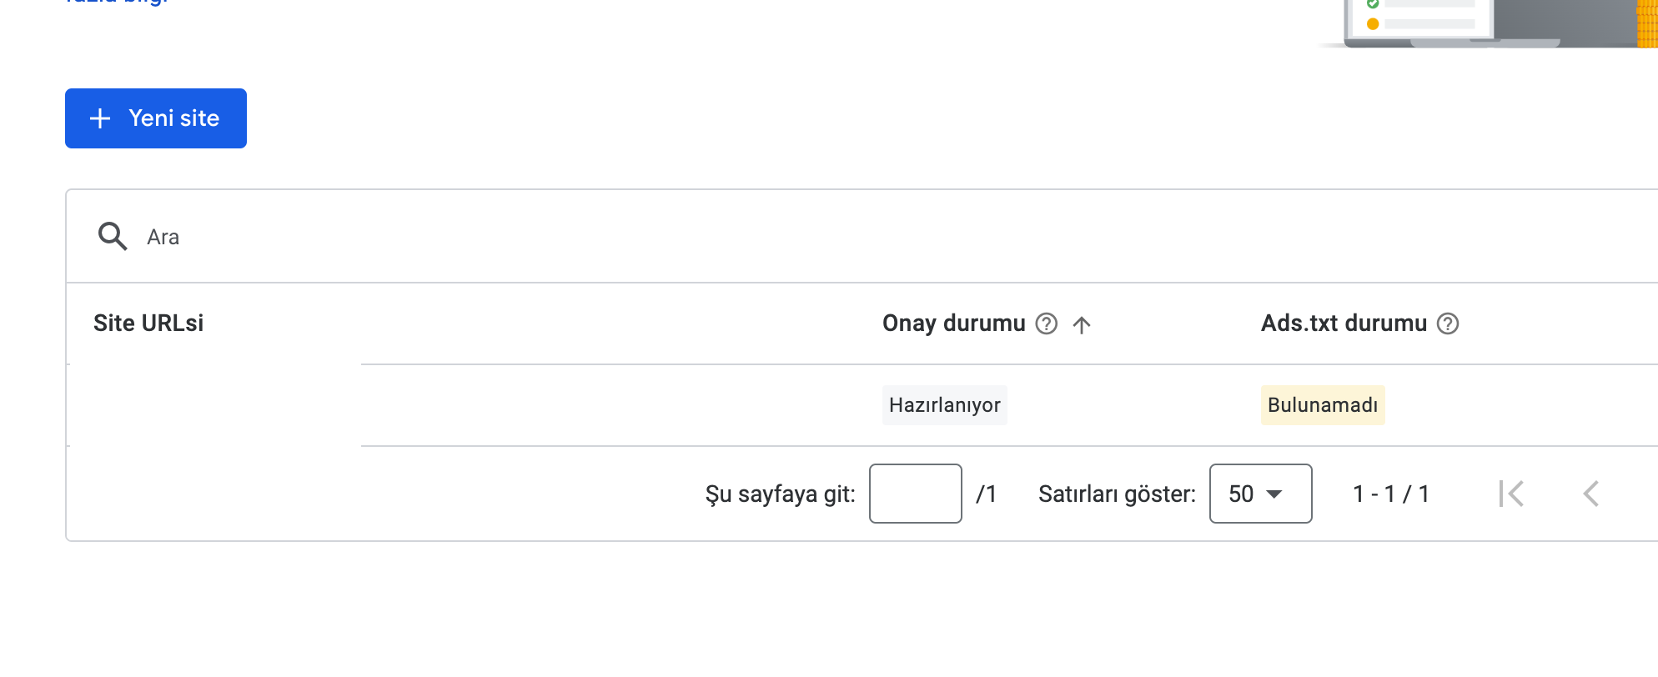Click the Bulunamadı status chip

click(x=1323, y=405)
